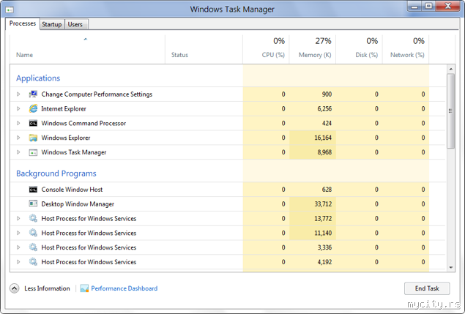Open the Users tab

pos(75,24)
